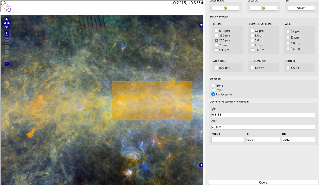Enable the WISE 3.4 µm checkbox
This screenshot has height=186, width=320.
[288, 49]
